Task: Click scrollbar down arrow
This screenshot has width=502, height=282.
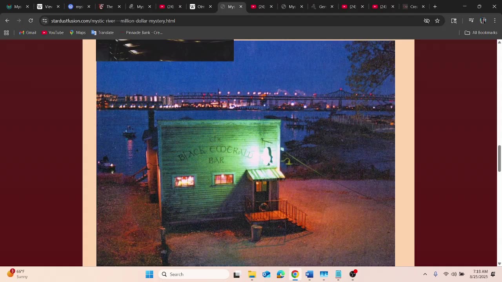Action: tap(499, 264)
